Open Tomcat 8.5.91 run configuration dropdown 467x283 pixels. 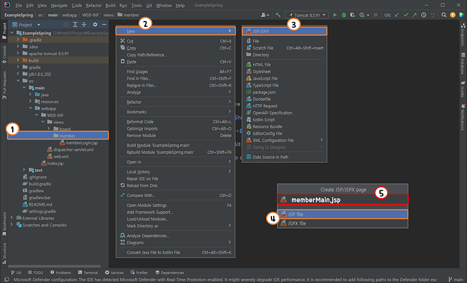pos(307,15)
